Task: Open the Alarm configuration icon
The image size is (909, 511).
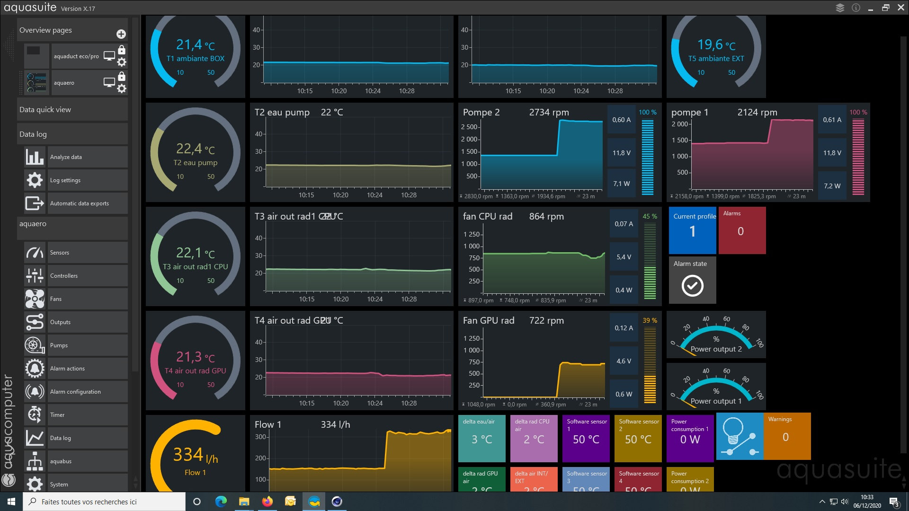Action: point(35,392)
